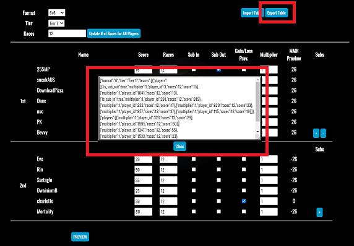Click the 2nd place team label
The width and height of the screenshot is (354, 246).
pos(23,185)
